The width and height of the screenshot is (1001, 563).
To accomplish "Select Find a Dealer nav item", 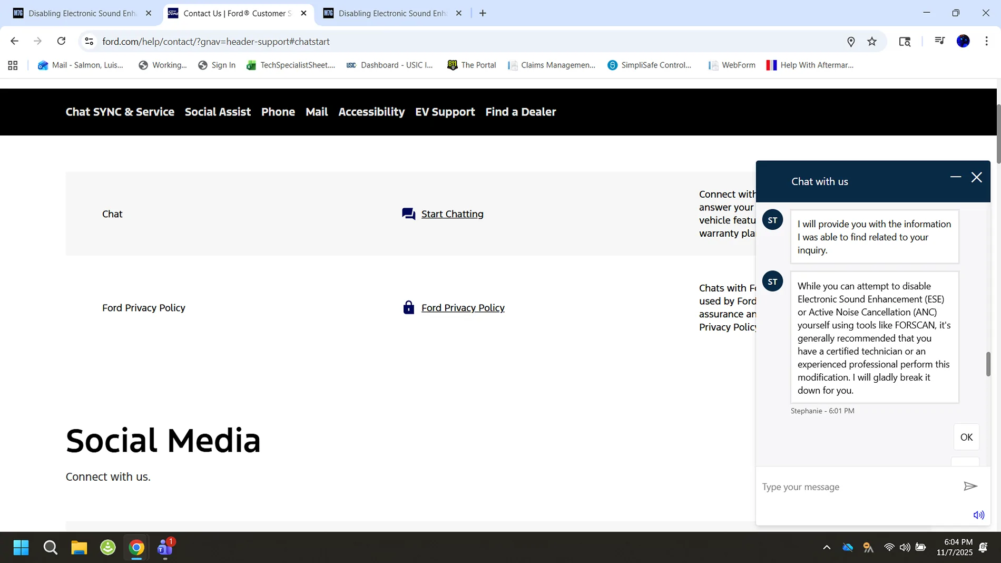I will click(x=521, y=112).
